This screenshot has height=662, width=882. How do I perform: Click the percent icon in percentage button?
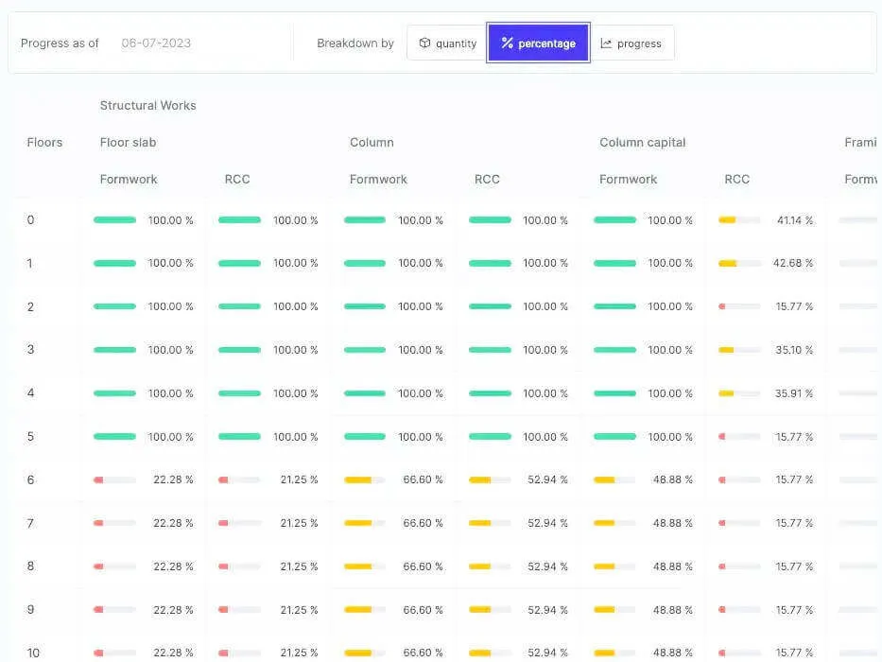[x=508, y=44]
